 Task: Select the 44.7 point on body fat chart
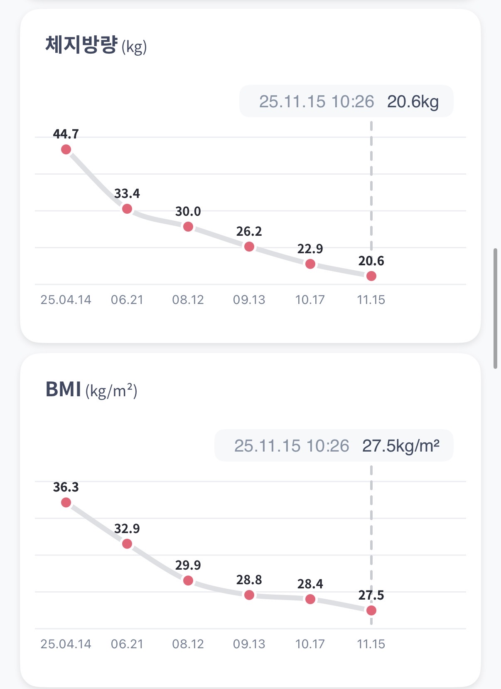66,149
